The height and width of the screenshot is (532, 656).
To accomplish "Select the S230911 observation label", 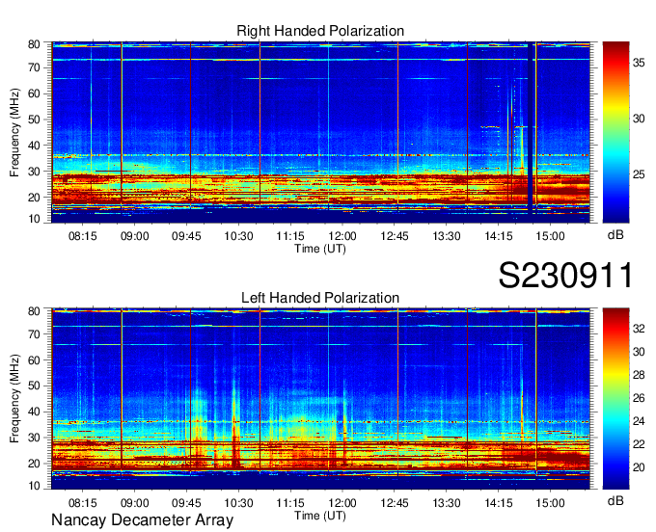I will point(565,276).
